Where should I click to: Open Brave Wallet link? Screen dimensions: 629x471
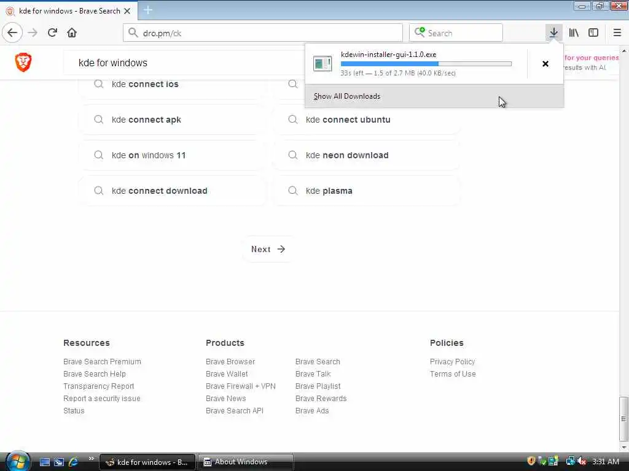coord(227,374)
